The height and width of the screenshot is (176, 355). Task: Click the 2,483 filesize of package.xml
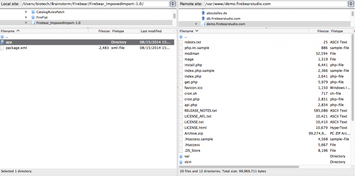pos(104,48)
